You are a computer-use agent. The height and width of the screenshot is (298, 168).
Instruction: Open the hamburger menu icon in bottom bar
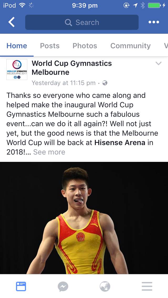147,286
